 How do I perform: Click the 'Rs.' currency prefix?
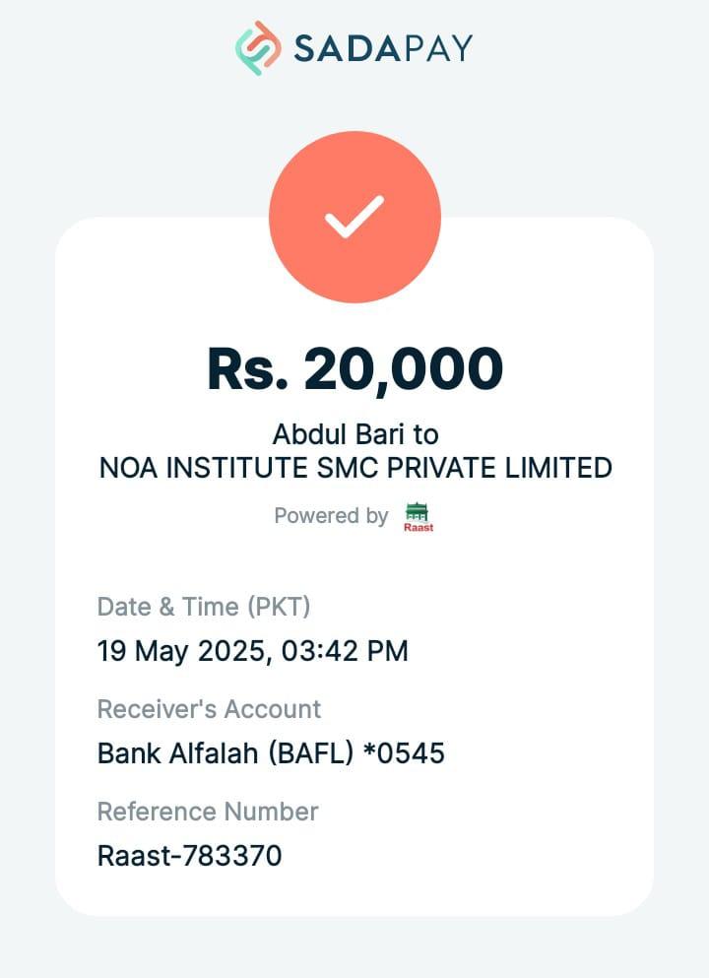[x=246, y=369]
